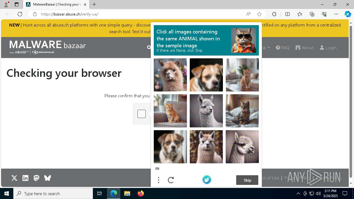354x199 pixels.
Task: Select the brown and white dog image top row
Action: pos(206,75)
